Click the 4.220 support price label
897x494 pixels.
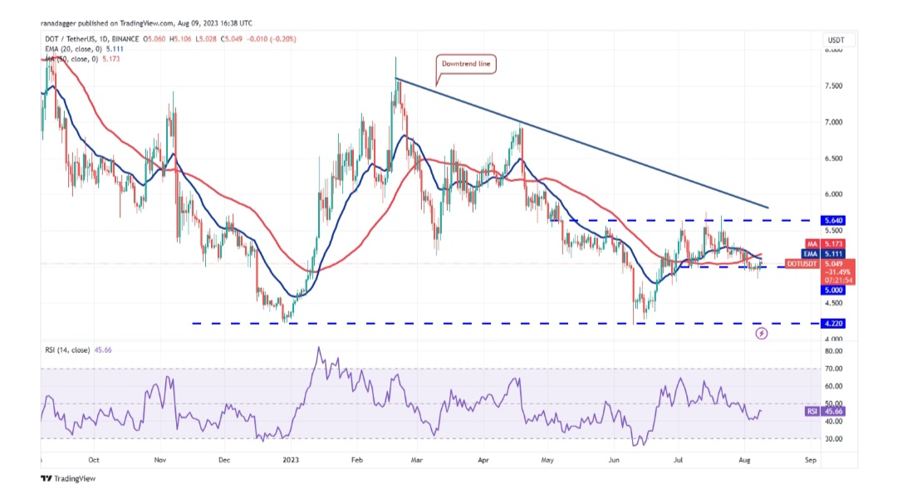tap(834, 323)
